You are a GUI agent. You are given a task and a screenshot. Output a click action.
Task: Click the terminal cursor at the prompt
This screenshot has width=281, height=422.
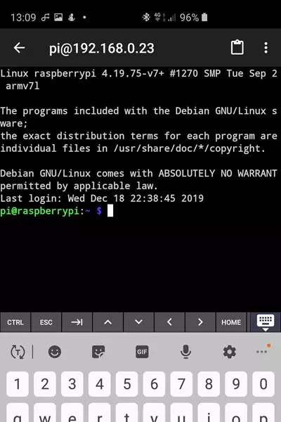click(x=110, y=211)
